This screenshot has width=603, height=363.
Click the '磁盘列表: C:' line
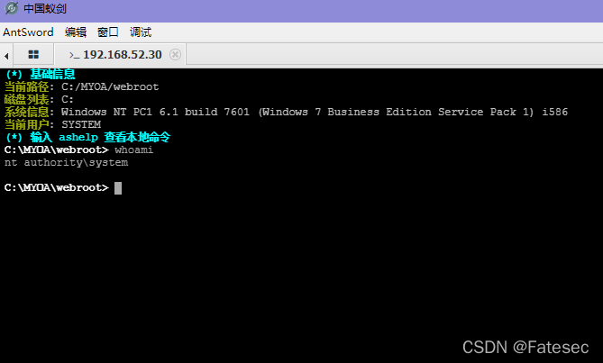coord(39,99)
